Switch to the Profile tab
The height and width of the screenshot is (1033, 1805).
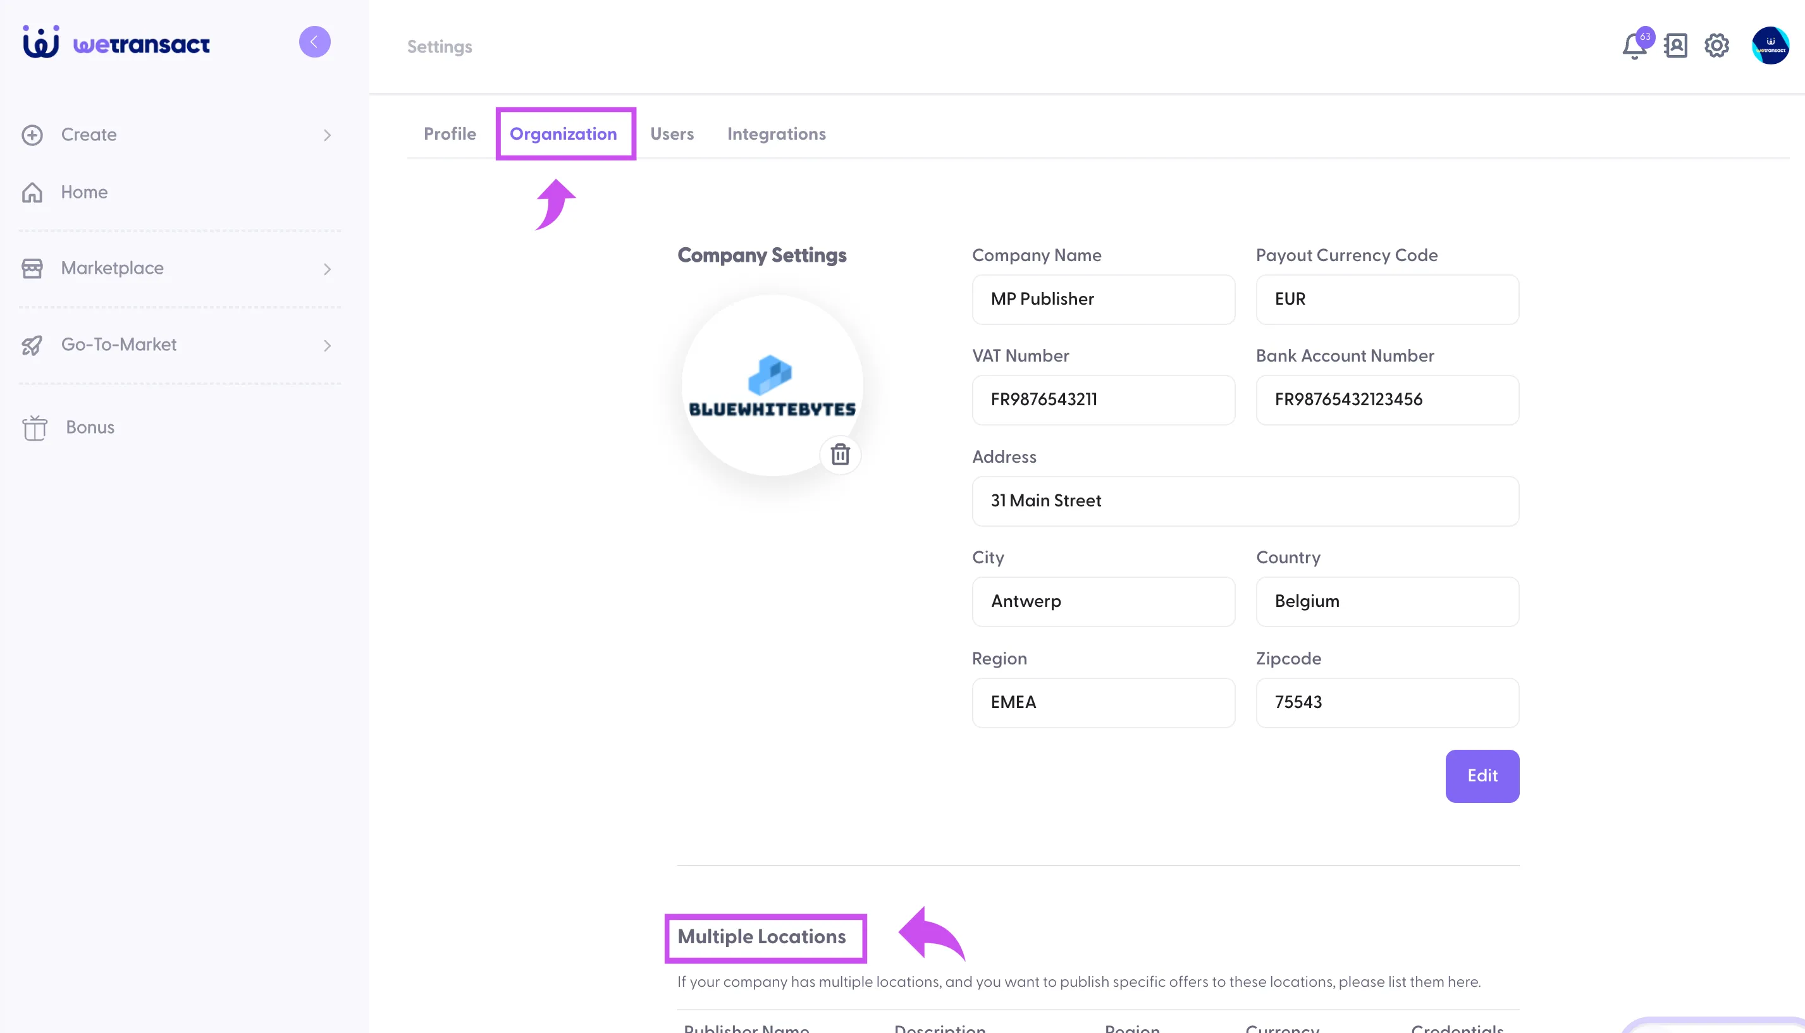tap(450, 134)
